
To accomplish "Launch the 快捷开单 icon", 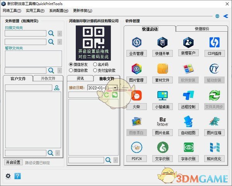I will 162,42.
